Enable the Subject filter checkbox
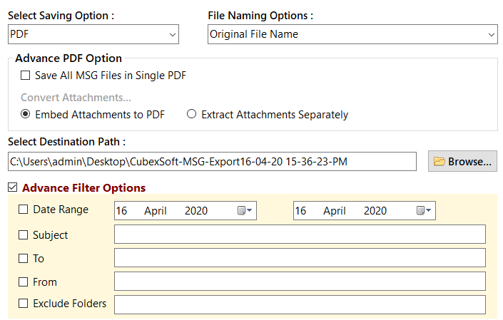Screen dimensions: 503x320 [24, 234]
